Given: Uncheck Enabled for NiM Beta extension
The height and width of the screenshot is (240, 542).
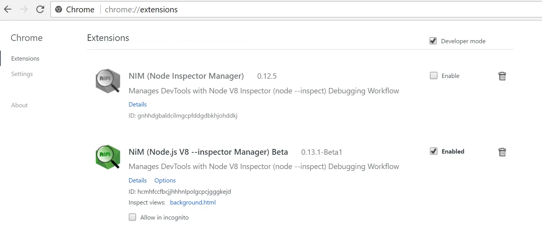Looking at the screenshot, I should 434,151.
